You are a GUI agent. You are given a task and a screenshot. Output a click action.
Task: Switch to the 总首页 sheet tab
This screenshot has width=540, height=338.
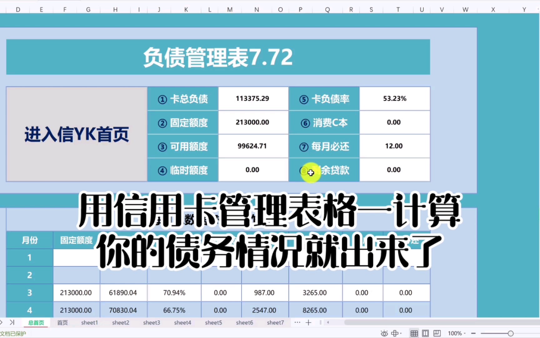click(x=36, y=323)
